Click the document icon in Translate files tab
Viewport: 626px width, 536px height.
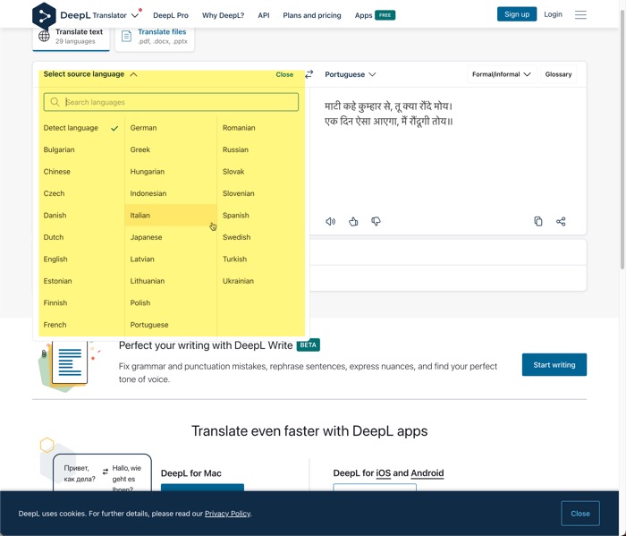pyautogui.click(x=127, y=37)
